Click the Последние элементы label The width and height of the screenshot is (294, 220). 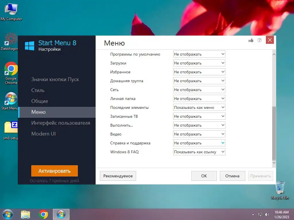[129, 108]
